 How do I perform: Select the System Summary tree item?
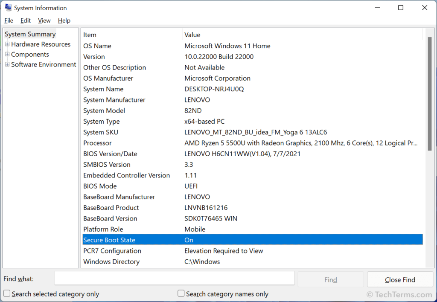30,34
